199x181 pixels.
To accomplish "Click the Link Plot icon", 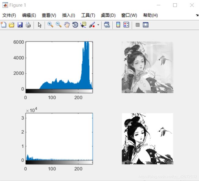I will pyautogui.click(x=107, y=25).
